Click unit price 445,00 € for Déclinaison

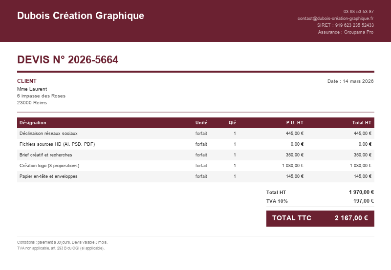click(x=295, y=134)
